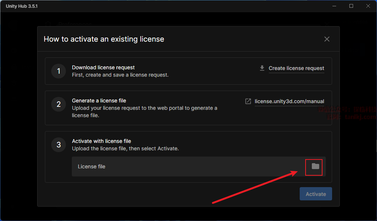
Task: Click the 'How to activate an existing license' title
Action: point(104,39)
